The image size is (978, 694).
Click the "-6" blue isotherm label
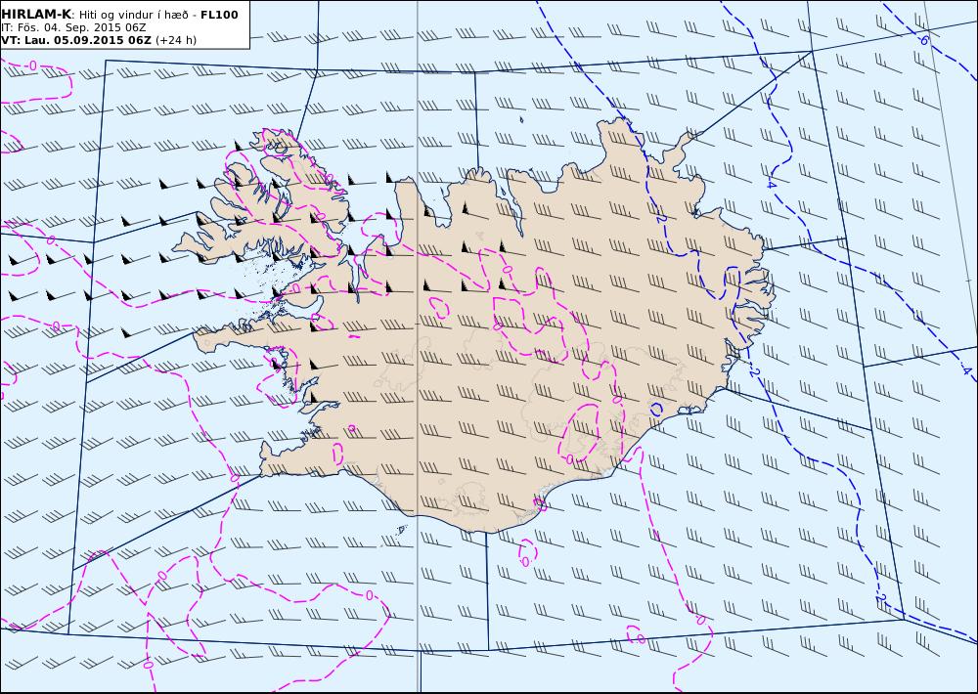tap(923, 40)
